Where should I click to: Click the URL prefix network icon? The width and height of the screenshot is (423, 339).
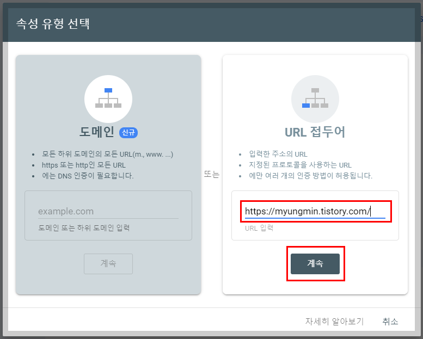click(x=315, y=98)
